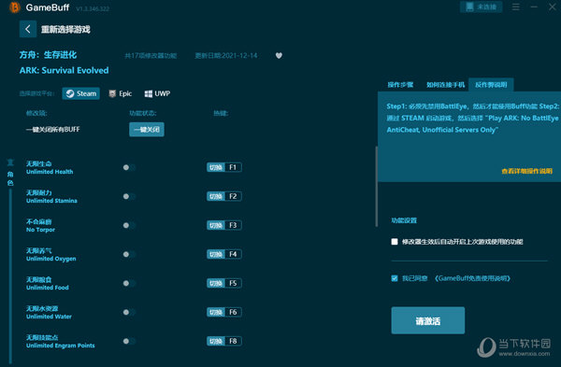Click the large activate button
The width and height of the screenshot is (561, 367).
tap(428, 320)
